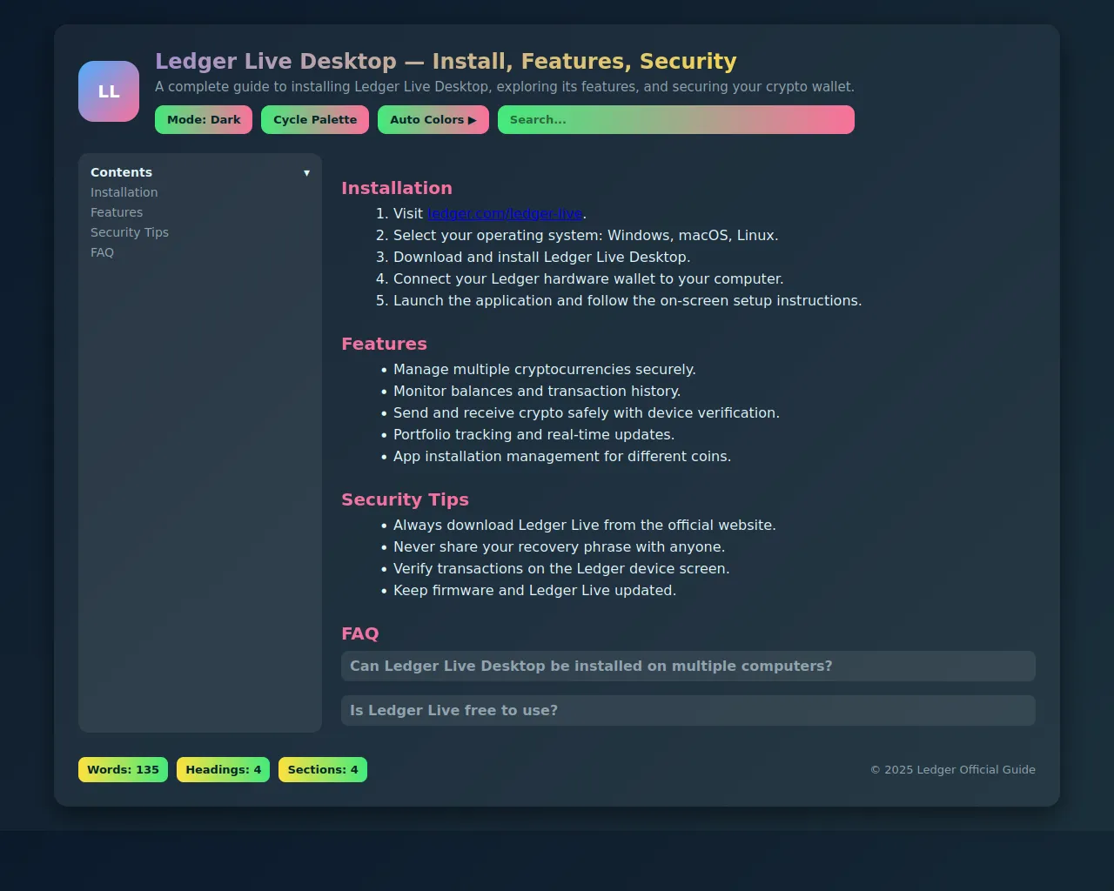Screen dimensions: 1114x891
Task: Start Auto Colors playback
Action: tap(433, 120)
